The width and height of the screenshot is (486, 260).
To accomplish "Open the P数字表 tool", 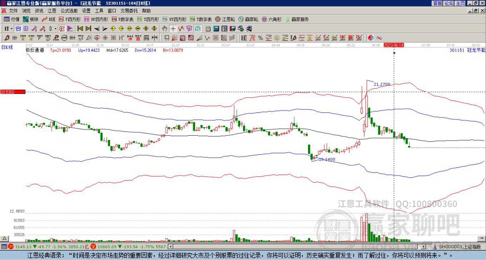I will click(122, 19).
